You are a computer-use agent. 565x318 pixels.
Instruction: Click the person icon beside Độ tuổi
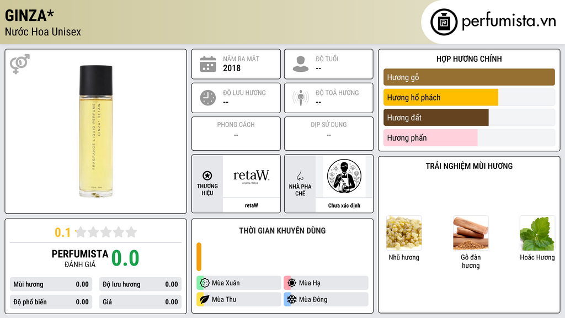[301, 64]
